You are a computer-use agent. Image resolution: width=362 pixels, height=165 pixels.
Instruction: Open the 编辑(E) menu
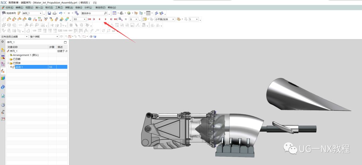(19, 8)
